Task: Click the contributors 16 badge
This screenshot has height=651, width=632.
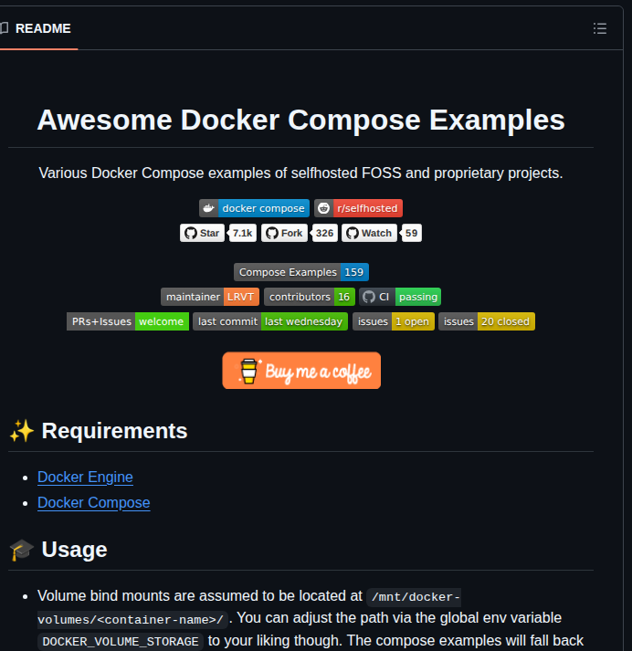Action: pyautogui.click(x=310, y=297)
